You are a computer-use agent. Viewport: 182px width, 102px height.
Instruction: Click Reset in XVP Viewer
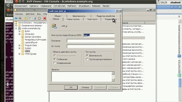pyautogui.click(x=106, y=6)
